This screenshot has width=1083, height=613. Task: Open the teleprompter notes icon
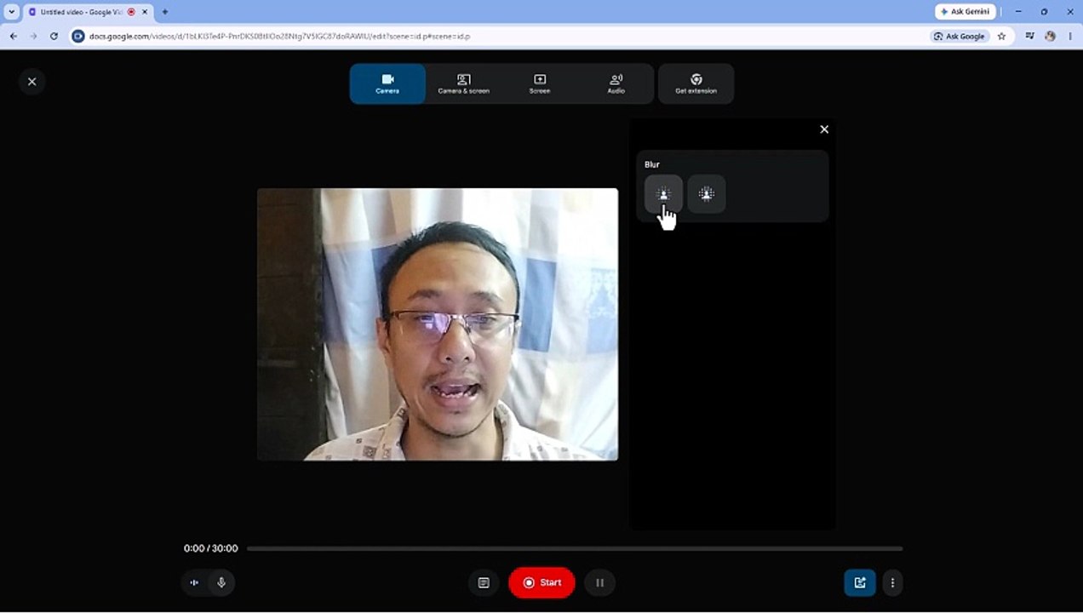[484, 582]
